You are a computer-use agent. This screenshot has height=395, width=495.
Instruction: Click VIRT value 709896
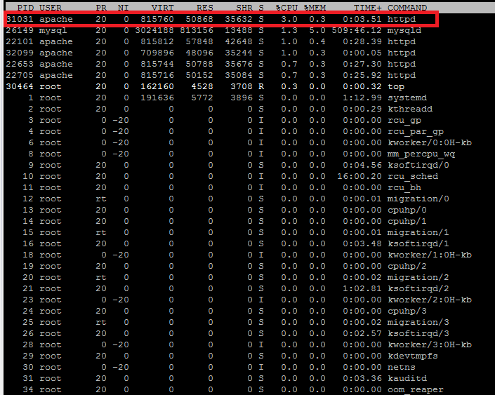click(157, 53)
